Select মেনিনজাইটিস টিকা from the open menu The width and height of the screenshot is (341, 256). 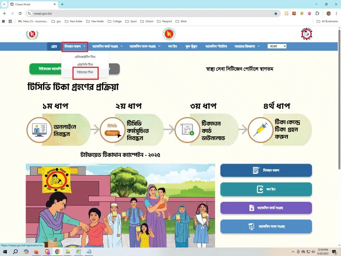pyautogui.click(x=85, y=57)
